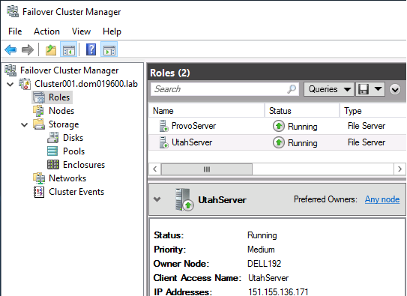Click the Pools tree icon

point(52,151)
